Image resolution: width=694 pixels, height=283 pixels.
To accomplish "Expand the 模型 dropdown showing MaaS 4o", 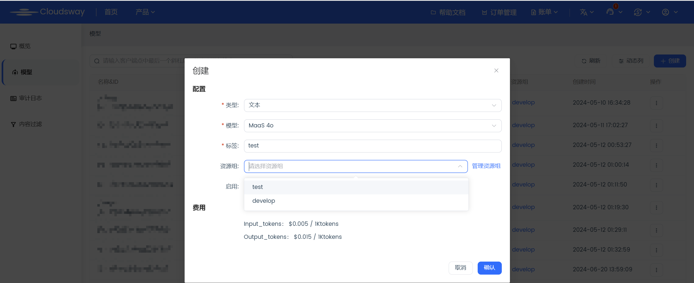I will [372, 126].
